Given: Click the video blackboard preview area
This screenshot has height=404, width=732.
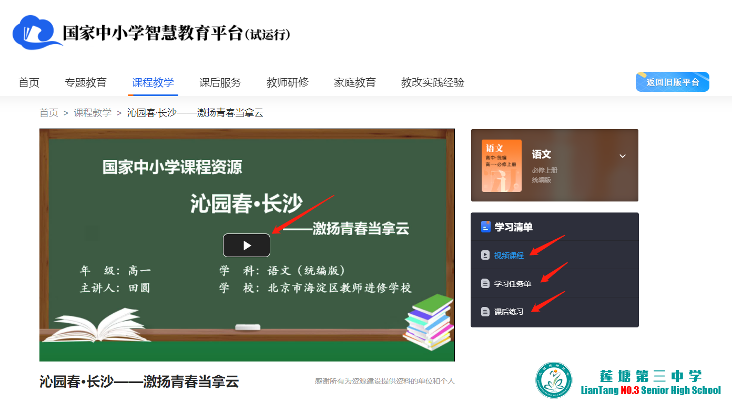Looking at the screenshot, I should tap(247, 245).
